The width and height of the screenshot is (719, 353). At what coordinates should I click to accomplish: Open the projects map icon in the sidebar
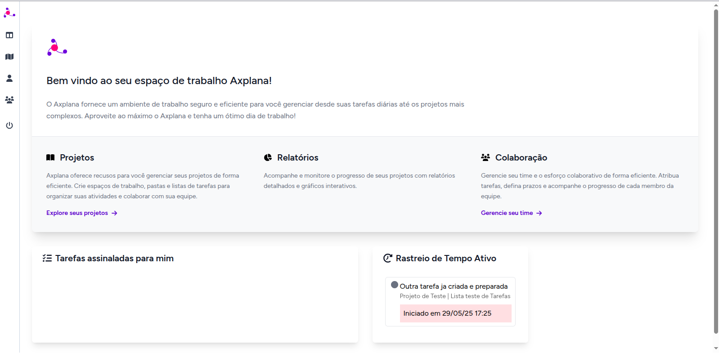(9, 57)
